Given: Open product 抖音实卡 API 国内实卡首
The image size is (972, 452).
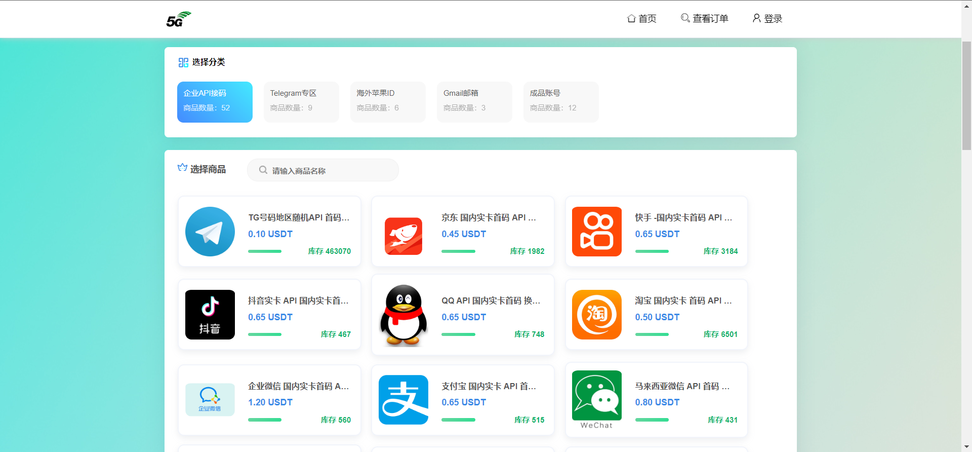Looking at the screenshot, I should click(298, 300).
